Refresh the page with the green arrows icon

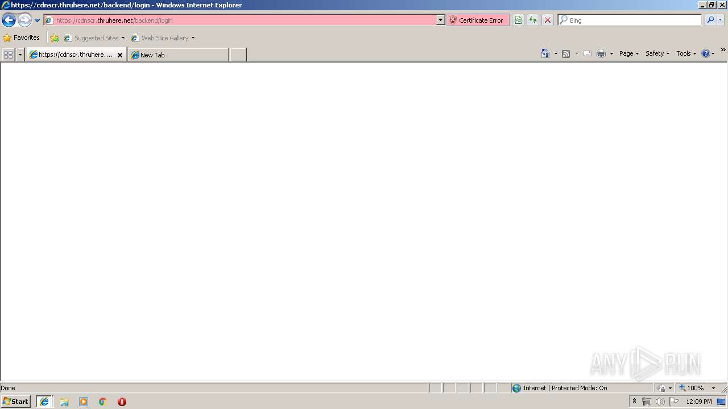[533, 20]
